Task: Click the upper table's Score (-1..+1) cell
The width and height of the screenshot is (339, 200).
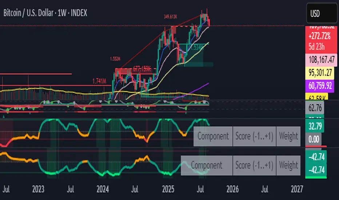Action: pos(254,136)
